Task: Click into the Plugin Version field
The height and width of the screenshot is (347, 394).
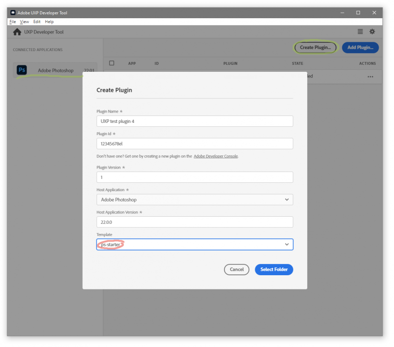Action: (x=195, y=177)
